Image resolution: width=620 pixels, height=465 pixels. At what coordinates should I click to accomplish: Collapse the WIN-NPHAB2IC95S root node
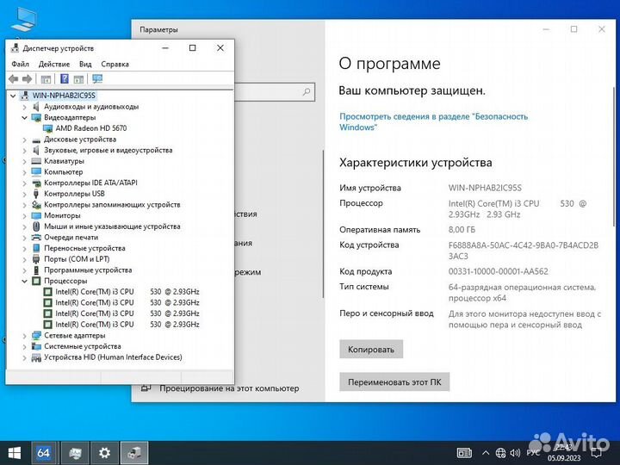coord(13,96)
